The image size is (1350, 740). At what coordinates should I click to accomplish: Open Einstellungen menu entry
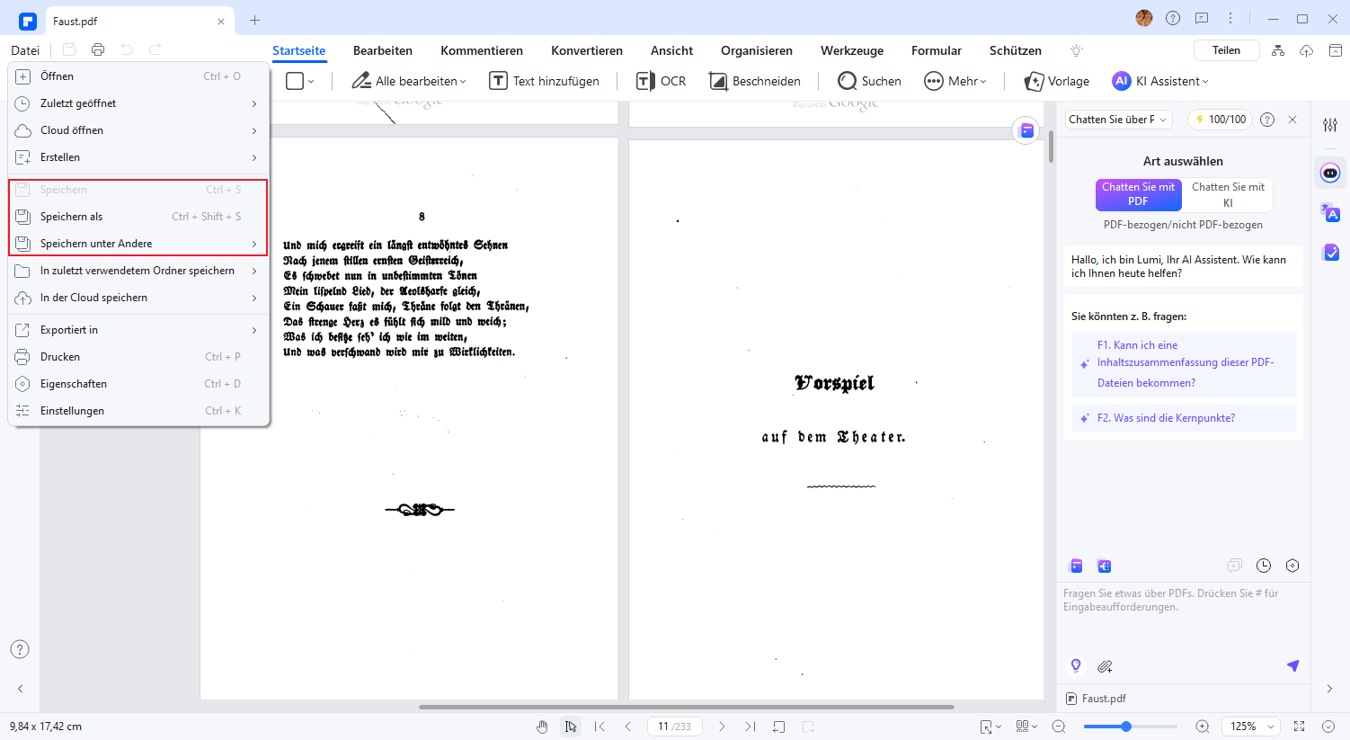point(138,411)
